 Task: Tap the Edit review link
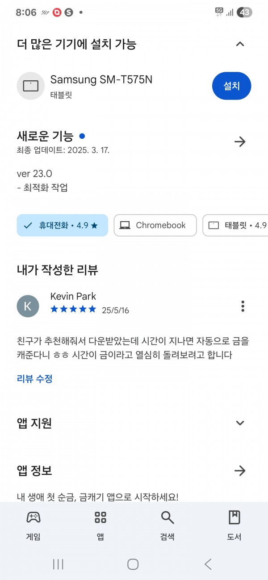35,379
